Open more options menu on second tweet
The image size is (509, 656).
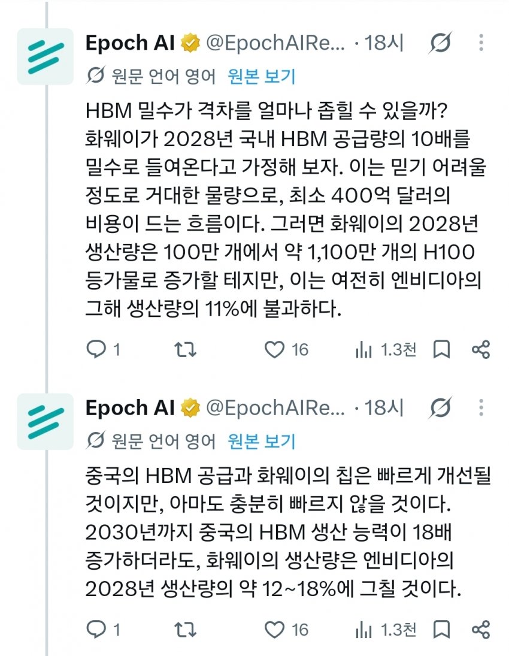pyautogui.click(x=481, y=407)
